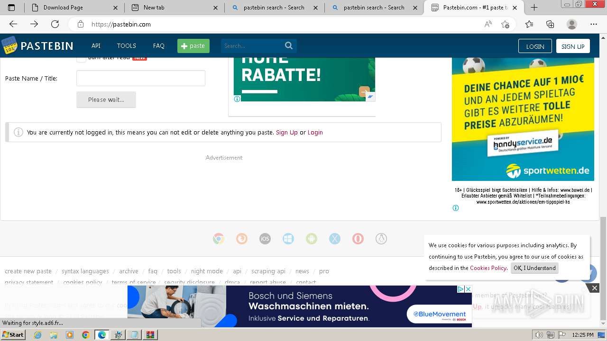This screenshot has height=341, width=607.
Task: Open the Favorites list icon
Action: (x=529, y=24)
